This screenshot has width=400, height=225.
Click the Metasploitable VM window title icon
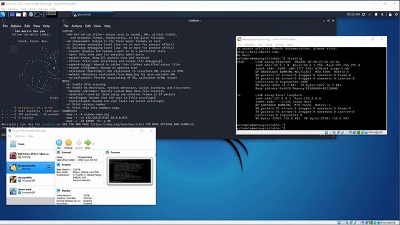[x=239, y=39]
